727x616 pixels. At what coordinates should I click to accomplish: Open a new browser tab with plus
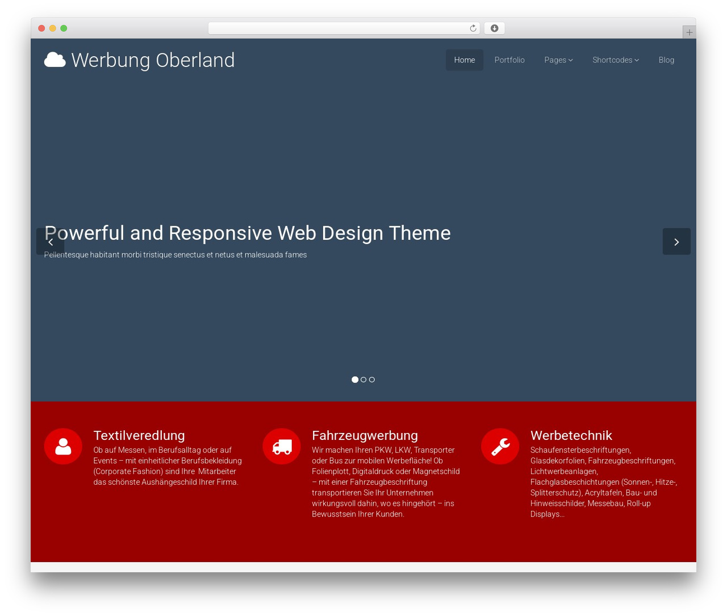(x=689, y=32)
